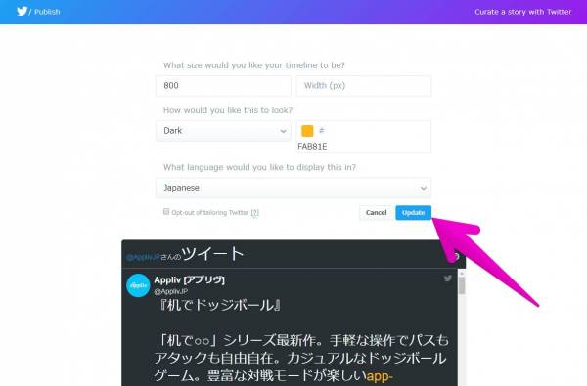The image size is (587, 386).
Task: Click the FAB81E hex color field
Action: coord(364,137)
